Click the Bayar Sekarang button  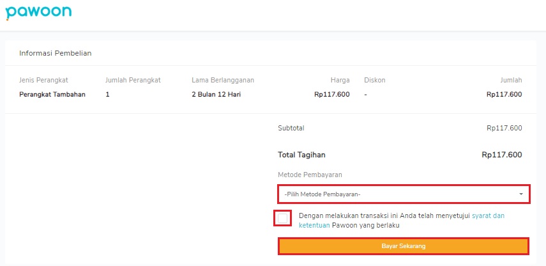click(404, 246)
